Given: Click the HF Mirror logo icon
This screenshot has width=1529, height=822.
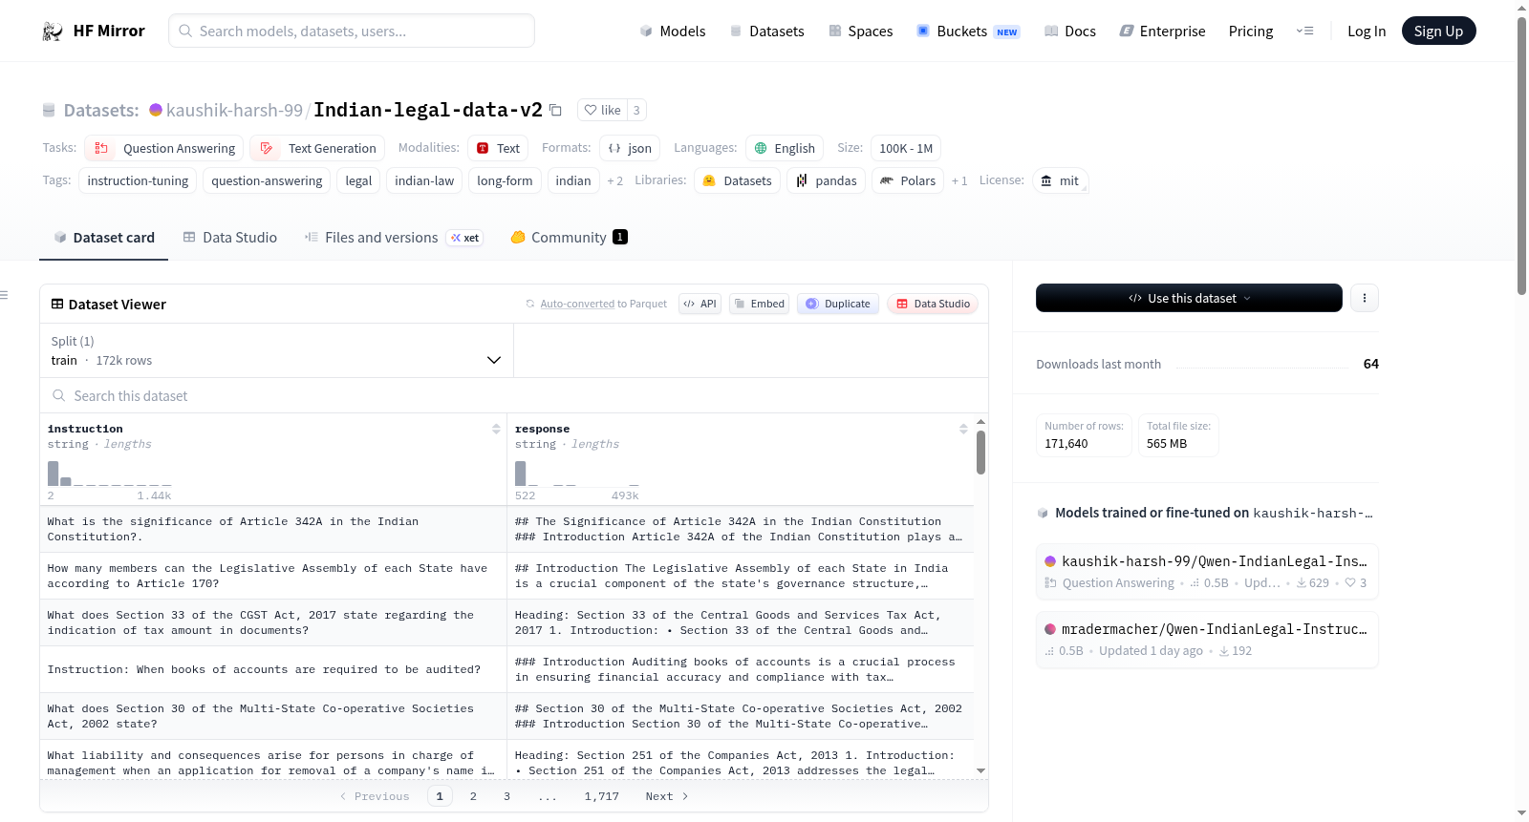Looking at the screenshot, I should pos(53,32).
